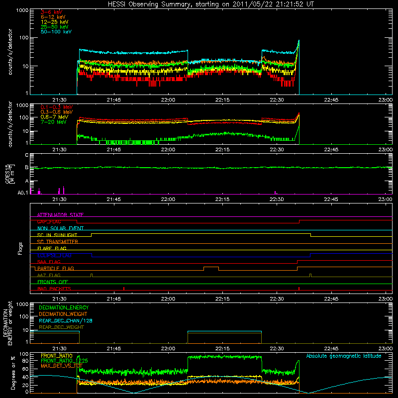Screen dimensions: 398x398
Task: Click the yellow 12-25 keV legend entry
Action: point(55,22)
